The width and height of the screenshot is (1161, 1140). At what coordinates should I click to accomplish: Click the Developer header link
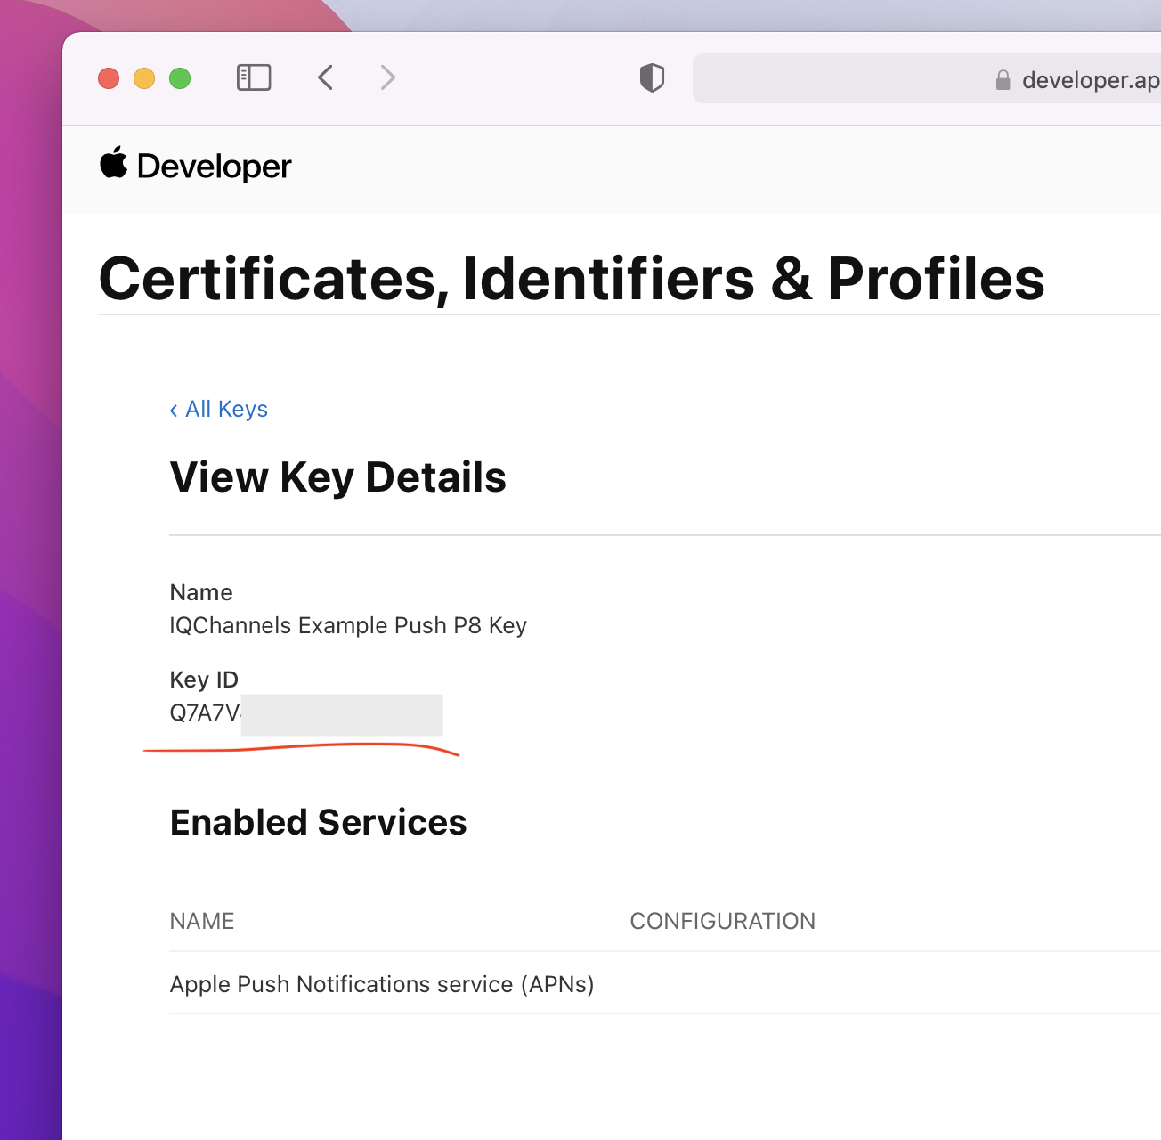214,167
